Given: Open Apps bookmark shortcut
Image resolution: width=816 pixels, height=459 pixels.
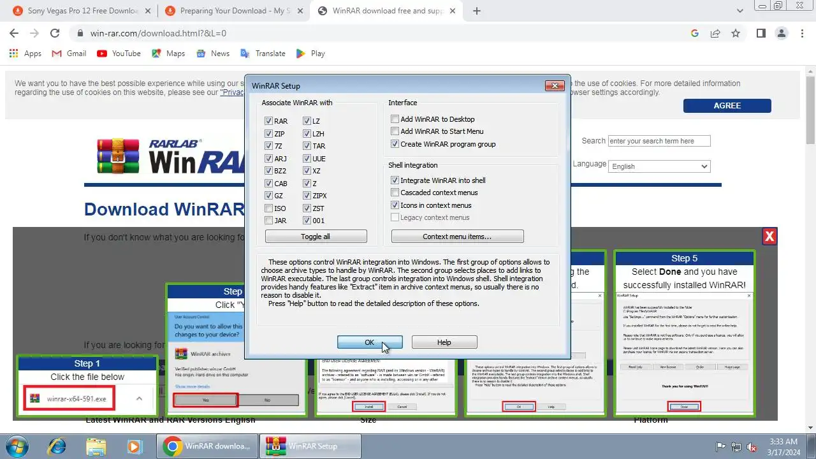Looking at the screenshot, I should tap(25, 54).
